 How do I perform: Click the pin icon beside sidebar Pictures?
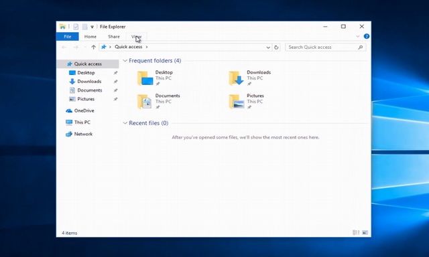(115, 99)
